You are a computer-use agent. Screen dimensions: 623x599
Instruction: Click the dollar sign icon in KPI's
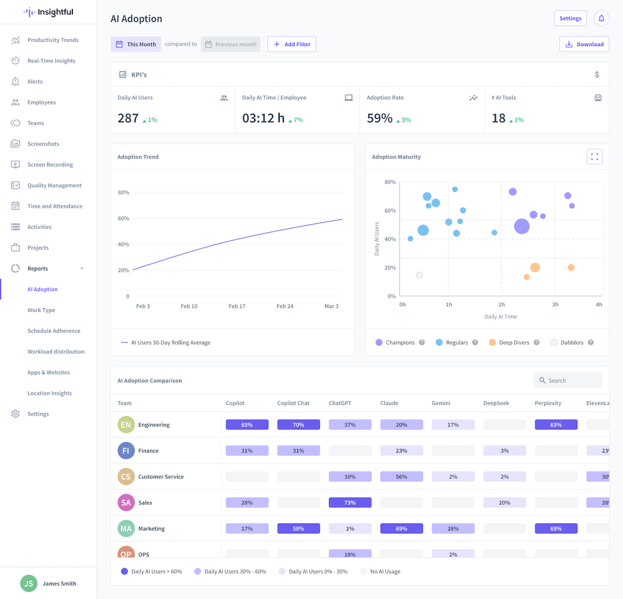(597, 74)
